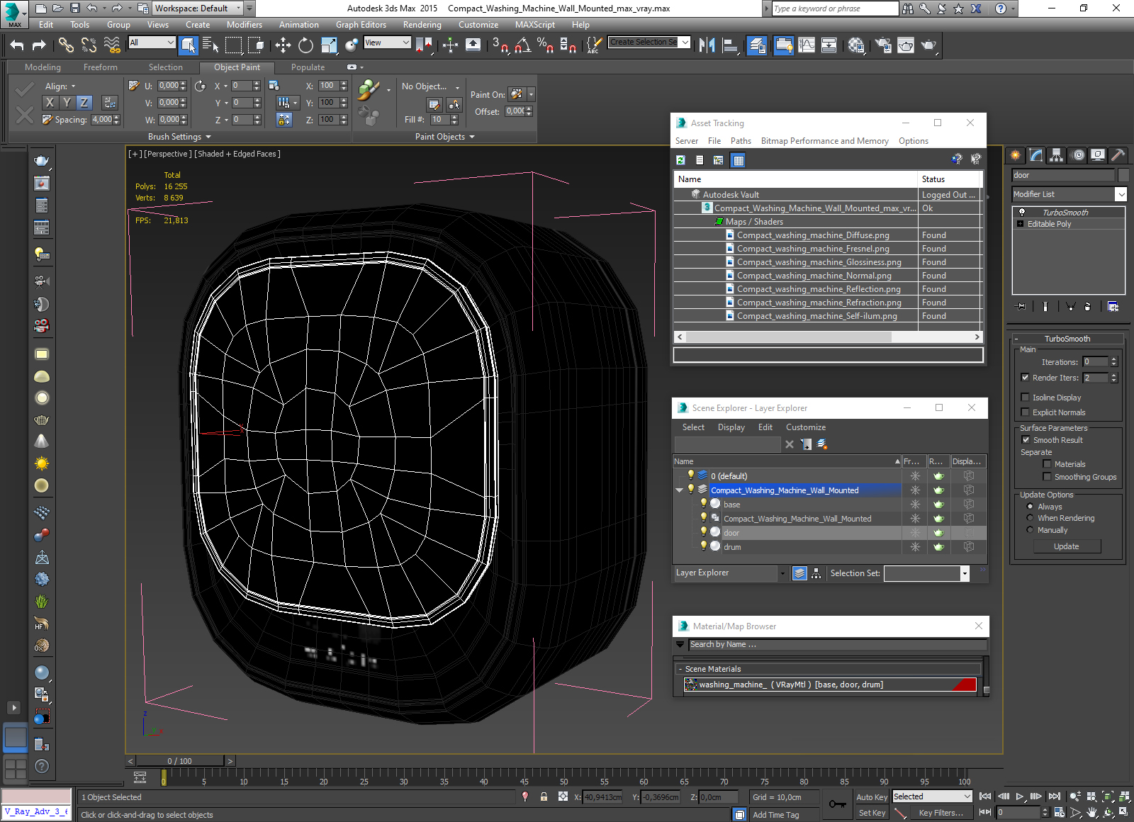This screenshot has height=822, width=1134.
Task: Click the Asset Tracking horizontal scrollbar
Action: (828, 337)
